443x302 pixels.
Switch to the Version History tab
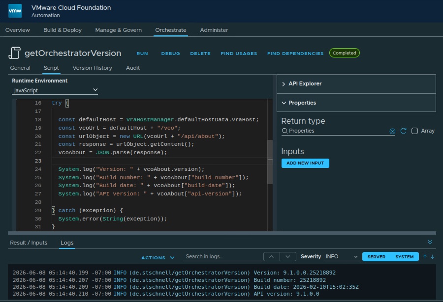pyautogui.click(x=93, y=68)
